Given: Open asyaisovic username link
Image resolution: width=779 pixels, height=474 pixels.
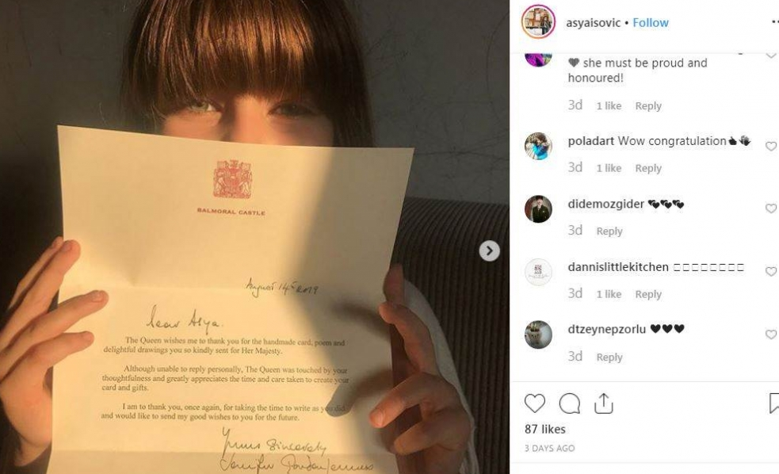Looking at the screenshot, I should tap(594, 23).
